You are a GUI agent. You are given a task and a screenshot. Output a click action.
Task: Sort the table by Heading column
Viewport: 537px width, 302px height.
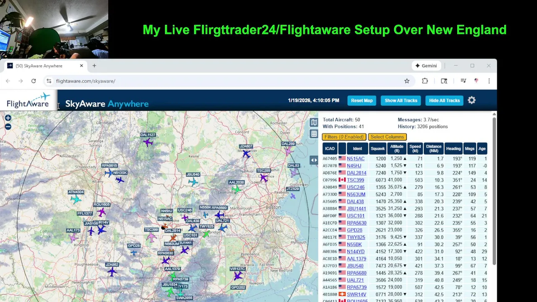coord(454,148)
